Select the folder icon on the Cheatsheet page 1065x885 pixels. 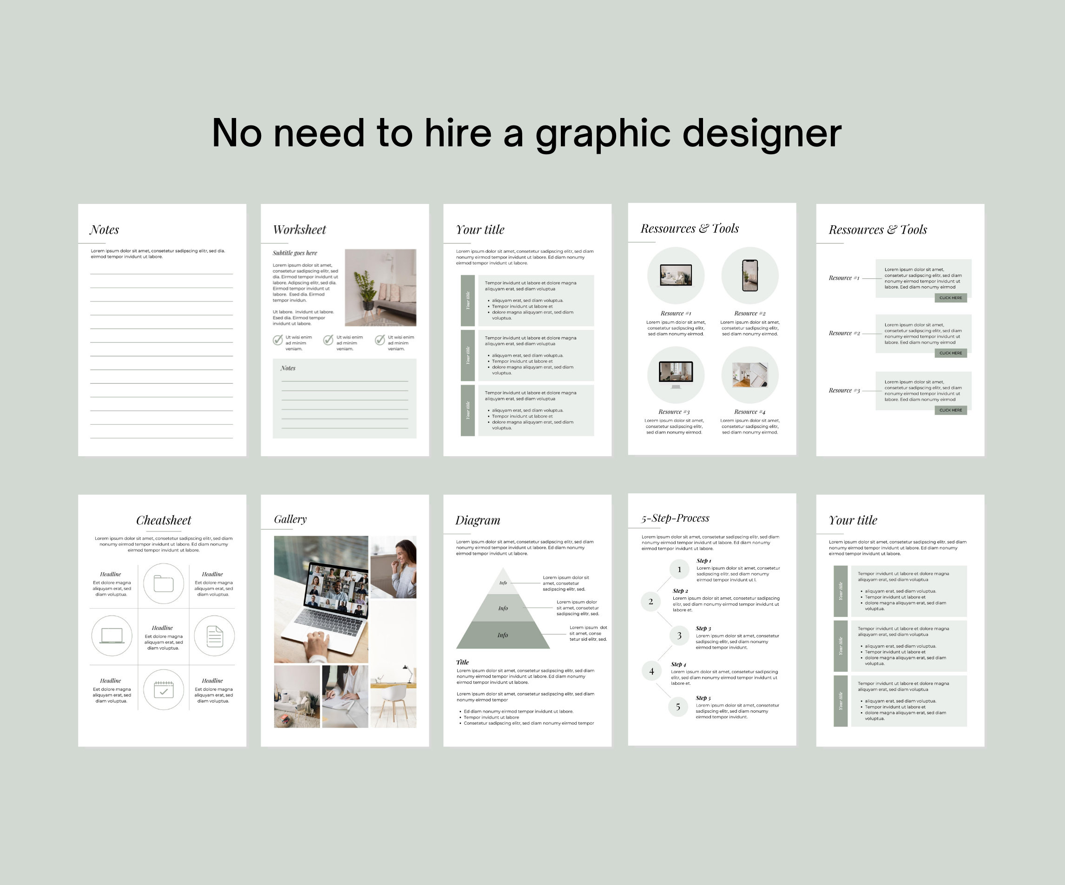tap(163, 584)
